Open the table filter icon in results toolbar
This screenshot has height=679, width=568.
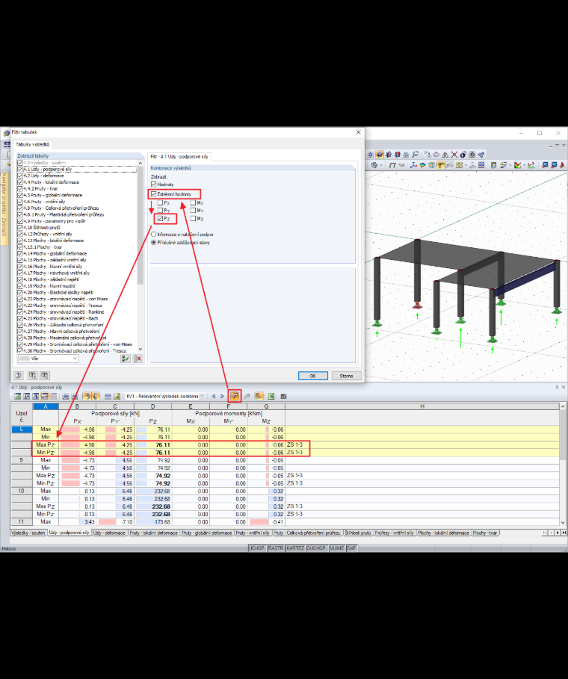pos(235,396)
